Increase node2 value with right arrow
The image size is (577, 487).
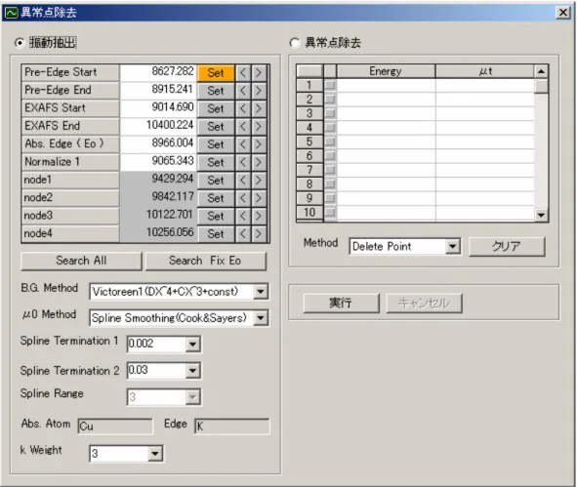coord(259,198)
